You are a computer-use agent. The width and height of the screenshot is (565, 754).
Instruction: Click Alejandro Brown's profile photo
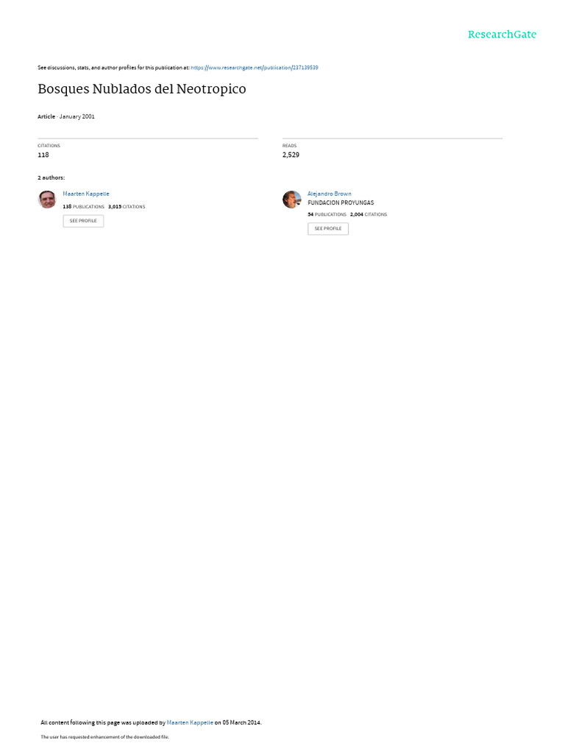(291, 199)
